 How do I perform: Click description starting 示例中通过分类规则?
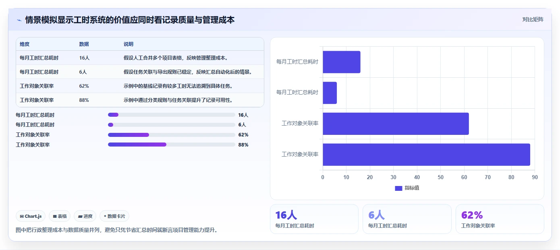178,100
